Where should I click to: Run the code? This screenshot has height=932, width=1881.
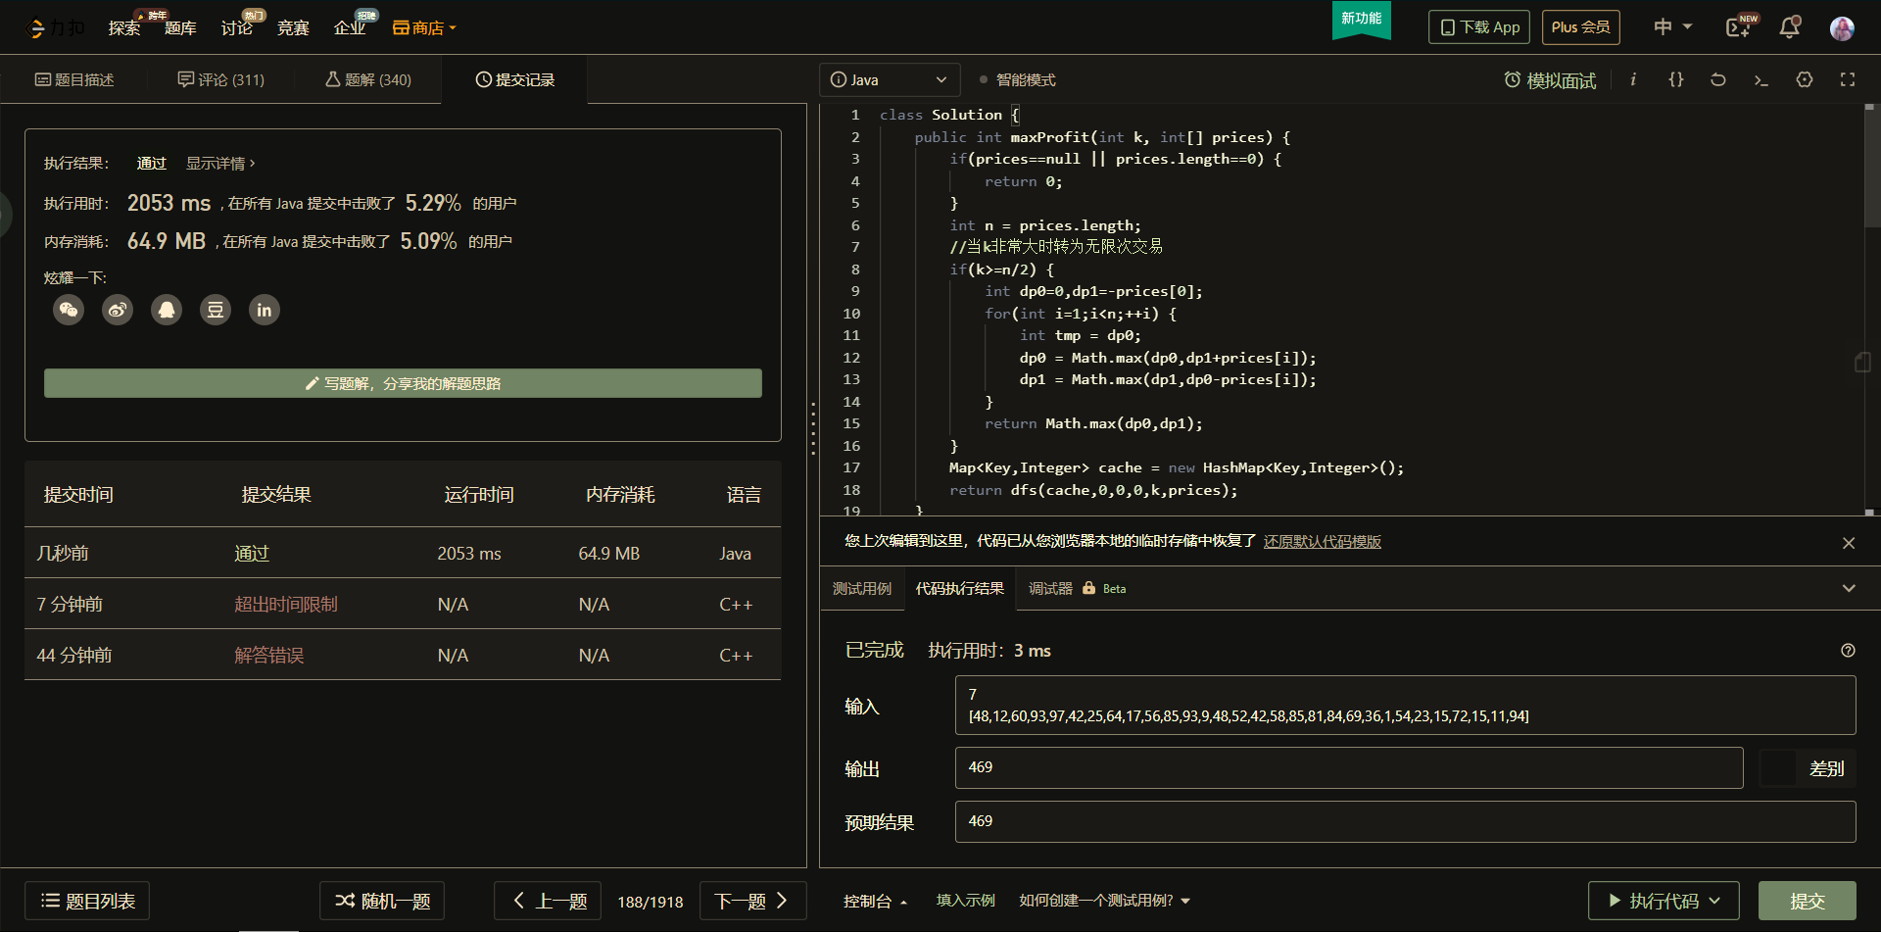1664,901
